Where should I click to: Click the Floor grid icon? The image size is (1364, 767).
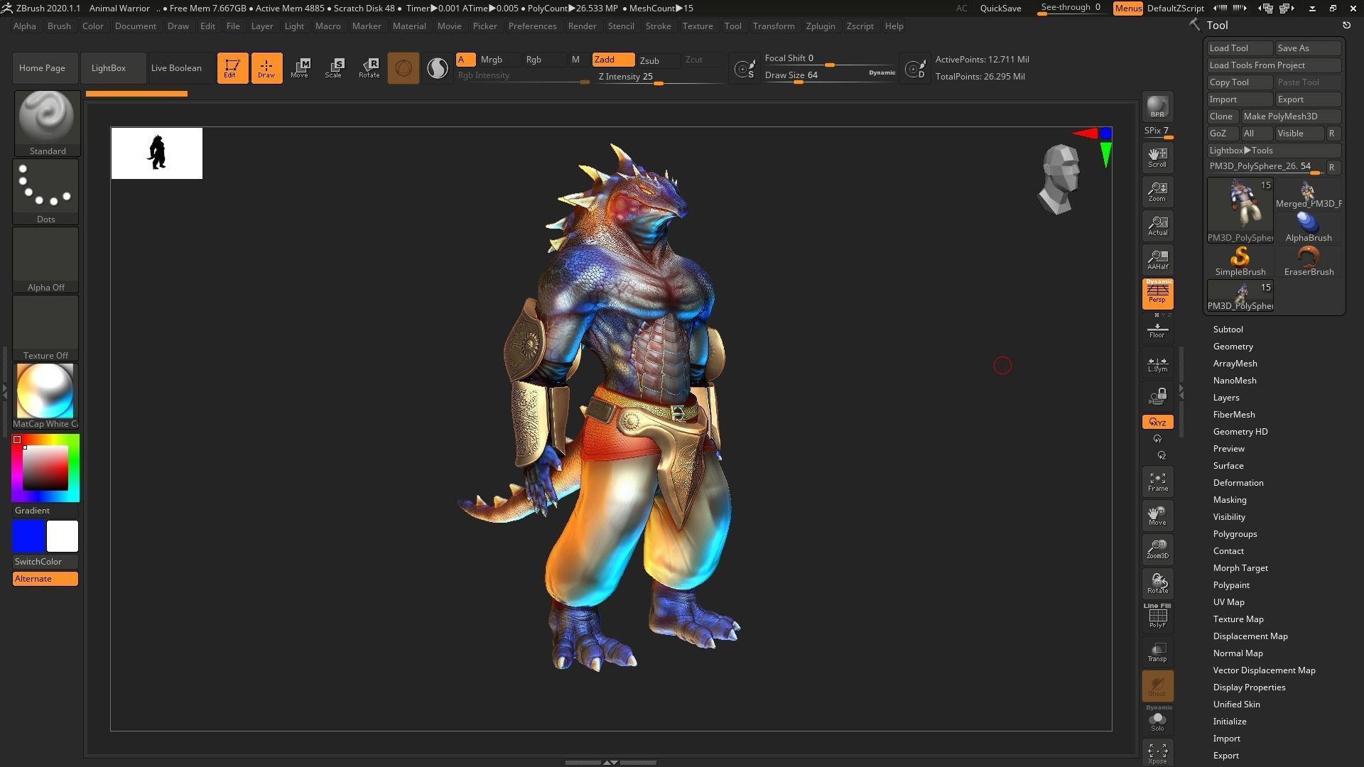pyautogui.click(x=1157, y=330)
